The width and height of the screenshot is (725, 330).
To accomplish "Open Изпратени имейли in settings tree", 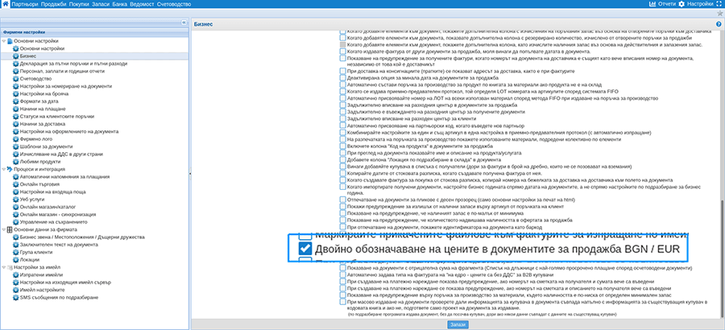I will pos(43,274).
